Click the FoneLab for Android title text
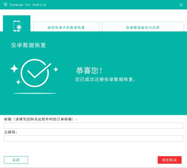The image size is (187, 168). click(28, 5)
